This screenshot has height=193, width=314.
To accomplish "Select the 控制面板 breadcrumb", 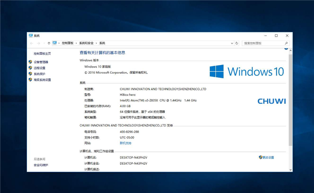I will (x=67, y=43).
